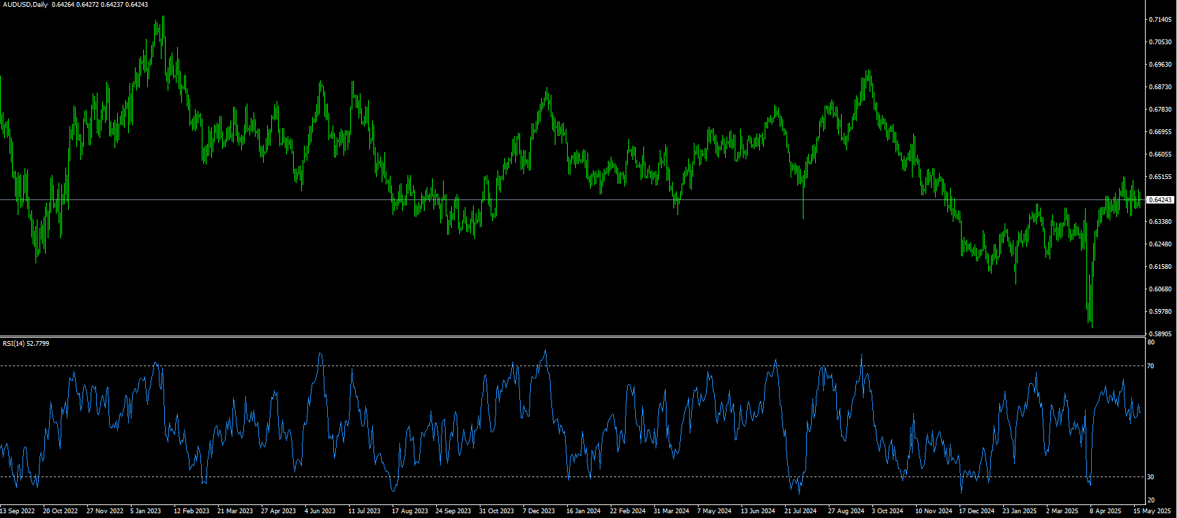1177x518 pixels.
Task: Click the 0.58905 price scale label
Action: pos(1161,334)
